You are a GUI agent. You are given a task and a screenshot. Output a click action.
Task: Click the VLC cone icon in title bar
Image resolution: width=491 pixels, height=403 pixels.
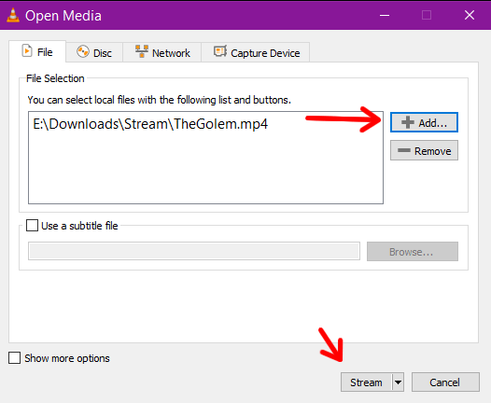click(13, 15)
